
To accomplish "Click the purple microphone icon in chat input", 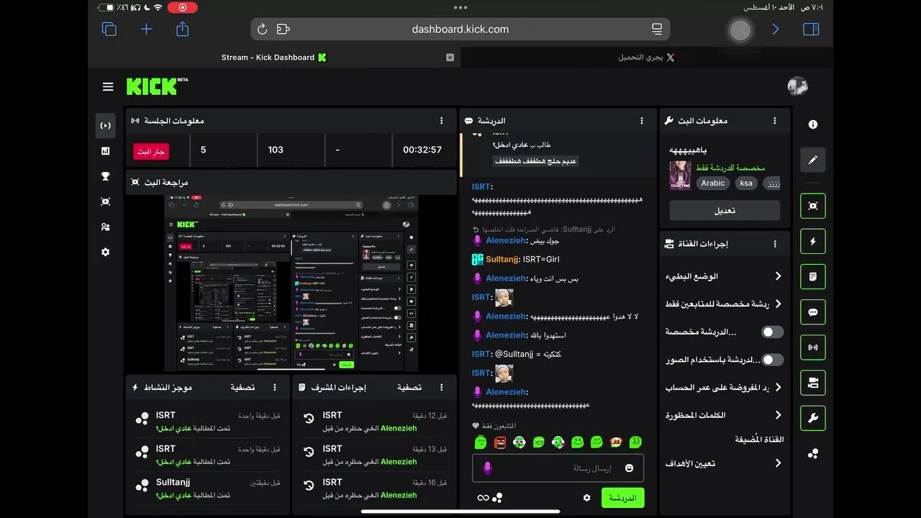I will [x=487, y=468].
